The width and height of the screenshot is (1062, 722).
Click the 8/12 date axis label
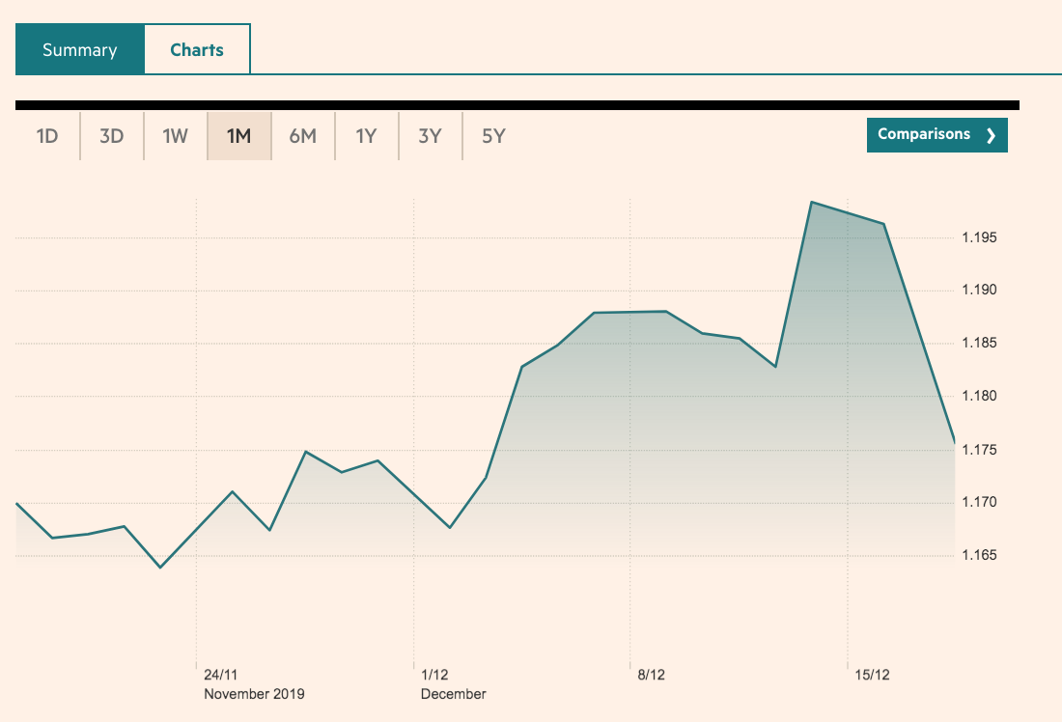pos(652,675)
